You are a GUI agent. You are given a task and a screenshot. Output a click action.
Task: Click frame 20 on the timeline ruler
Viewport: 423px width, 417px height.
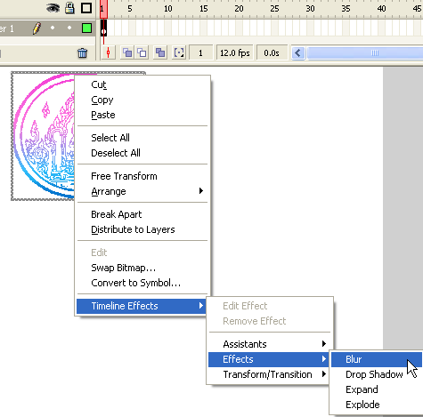pyautogui.click(x=239, y=9)
